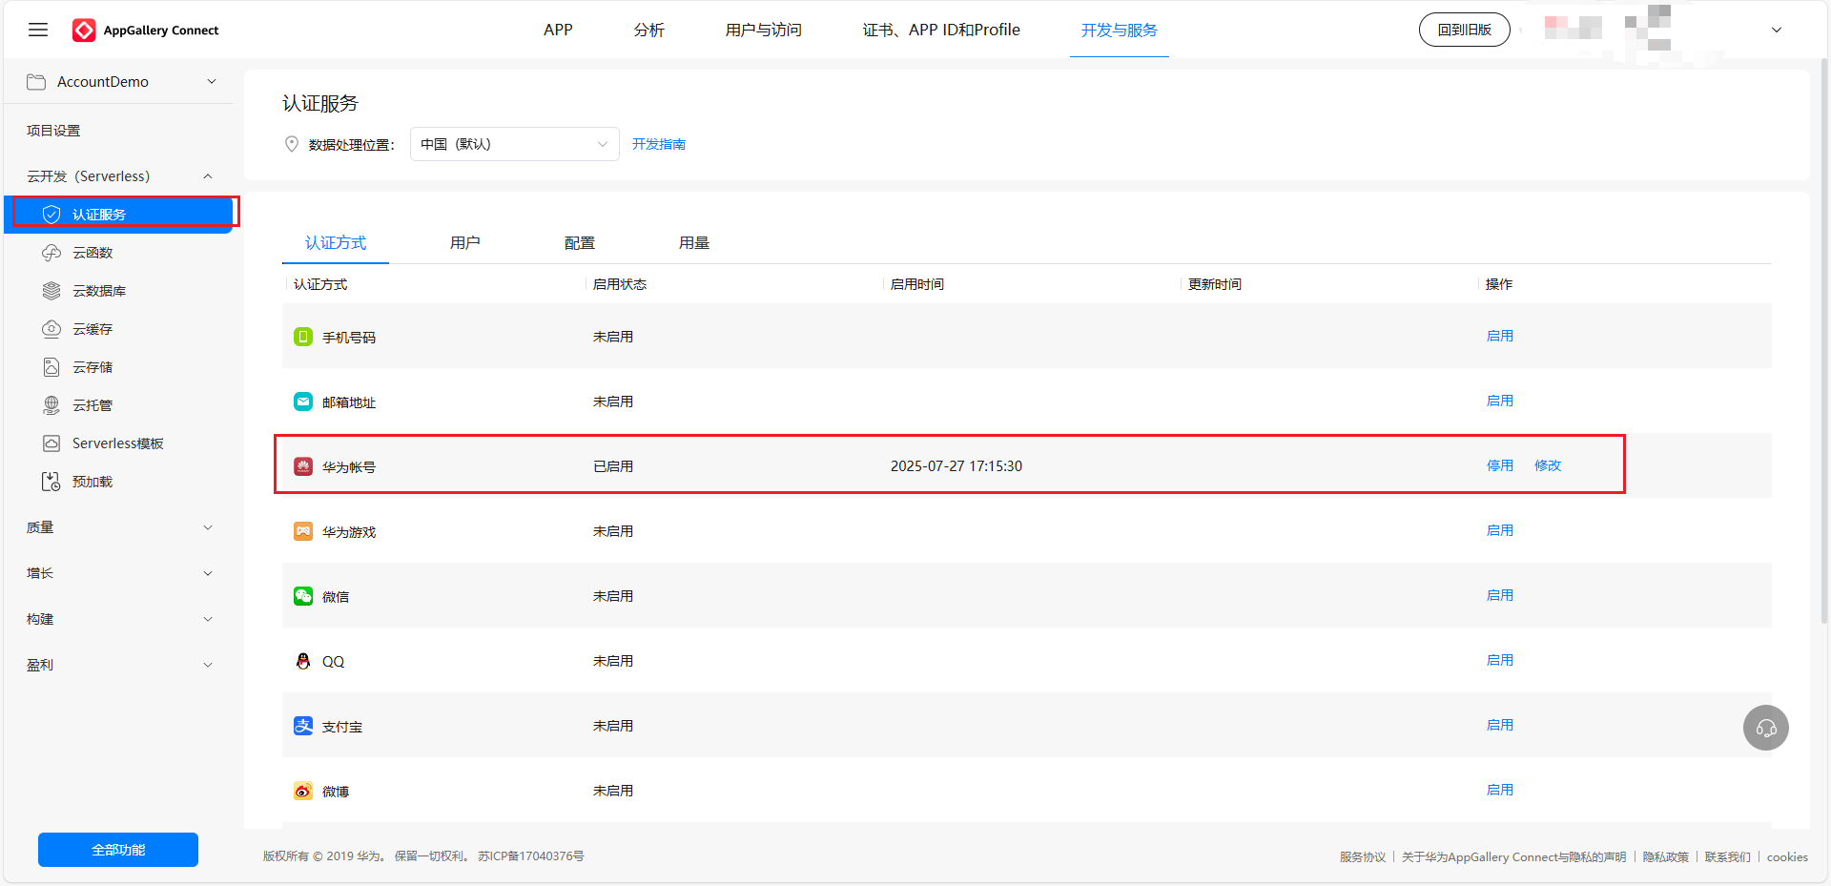1831x886 pixels.
Task: Click the 云托管 globe icon
Action: (51, 405)
